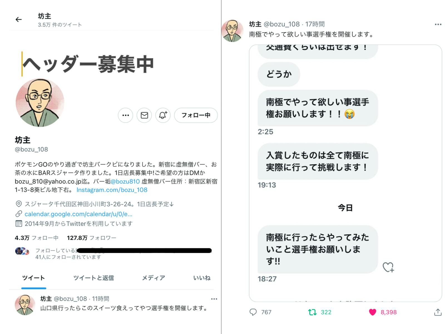Send a direct message via envelope icon
This screenshot has width=445, height=334.
click(144, 115)
